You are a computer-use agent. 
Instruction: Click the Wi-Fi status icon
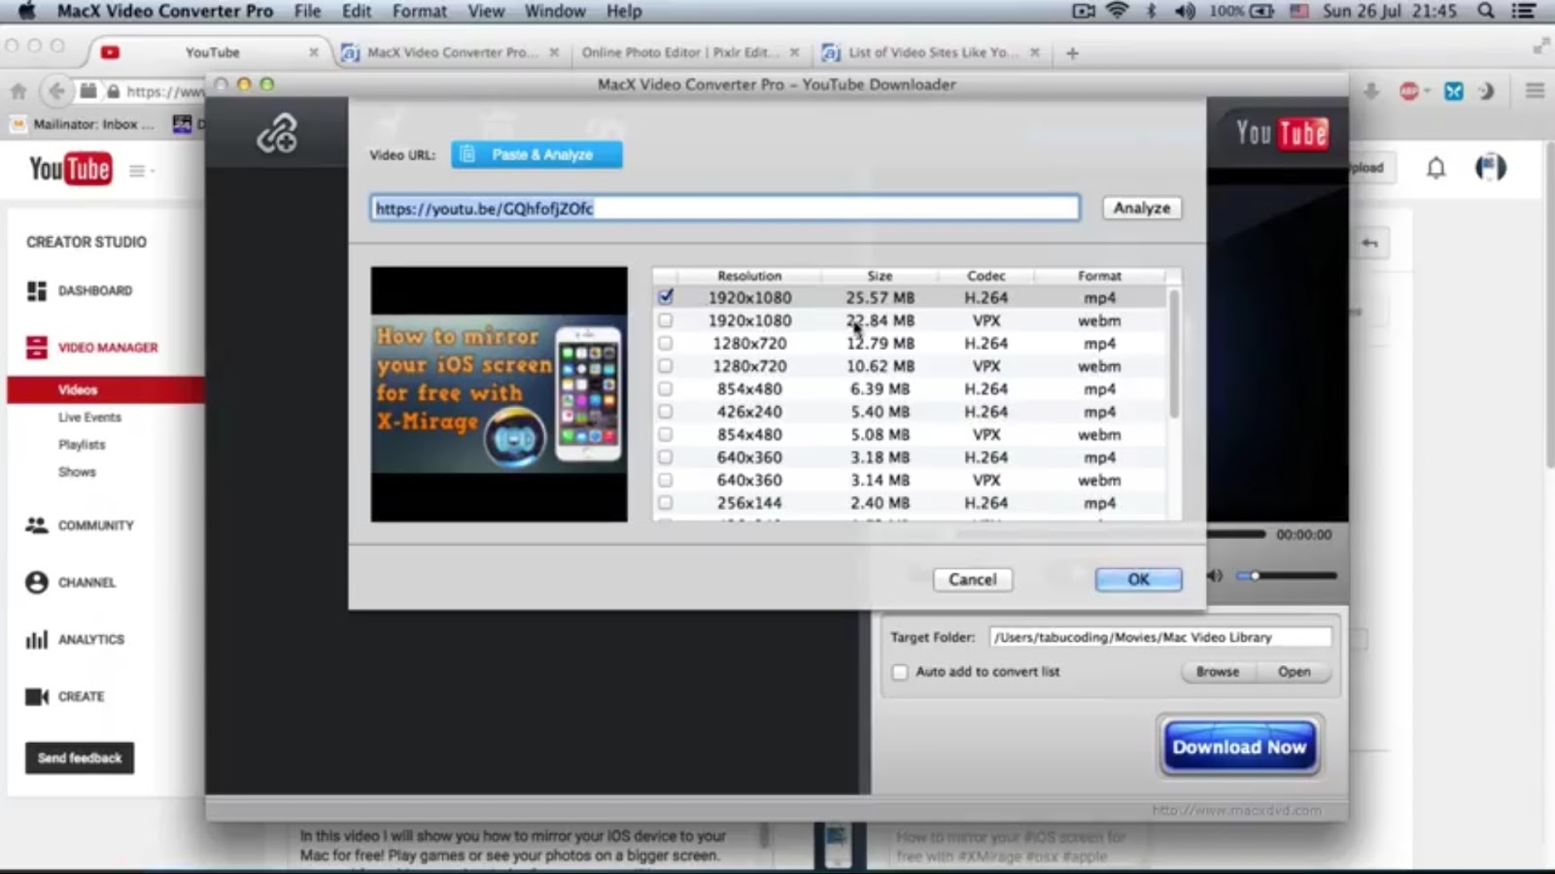point(1118,11)
